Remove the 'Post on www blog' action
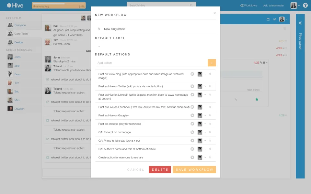 click(x=192, y=74)
